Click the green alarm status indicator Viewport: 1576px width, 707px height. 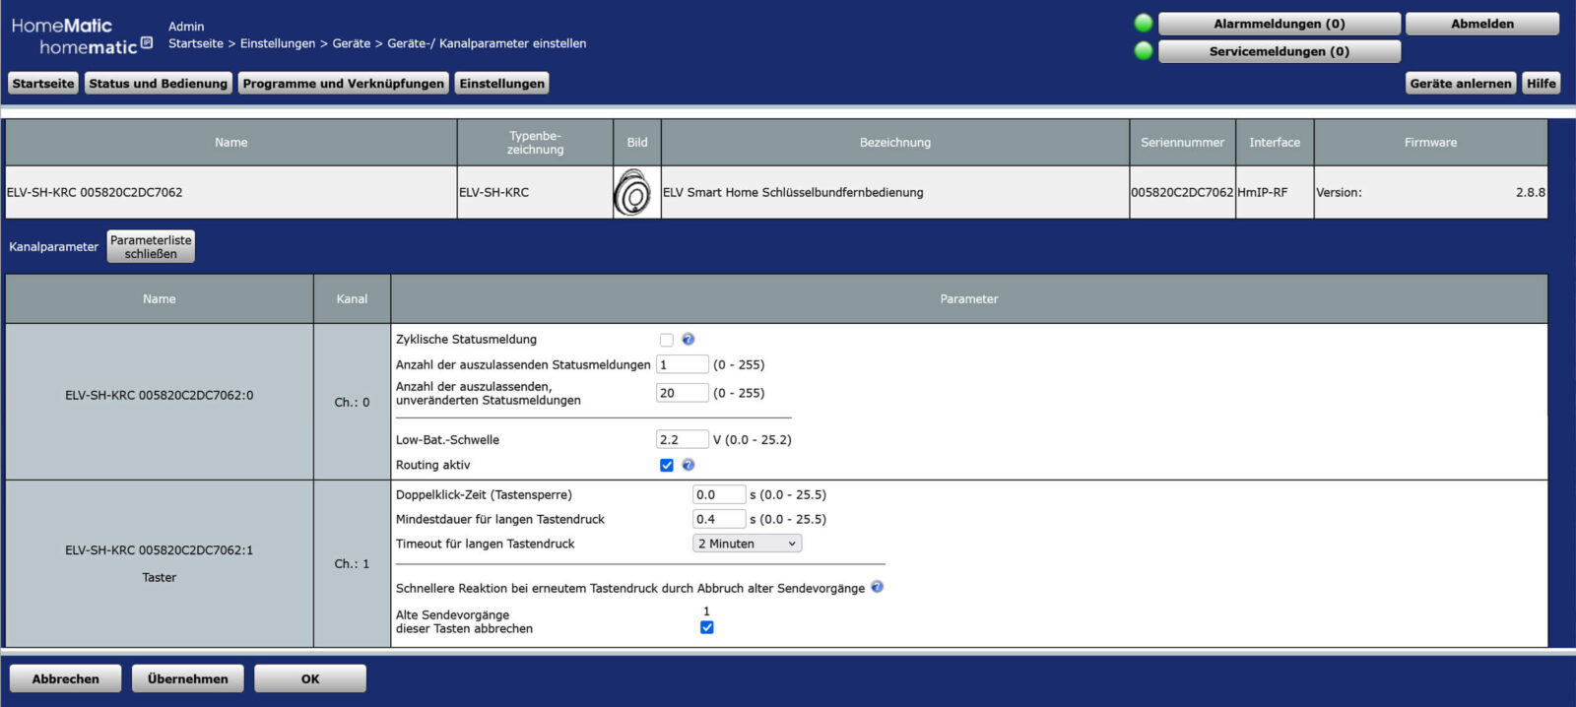1144,23
